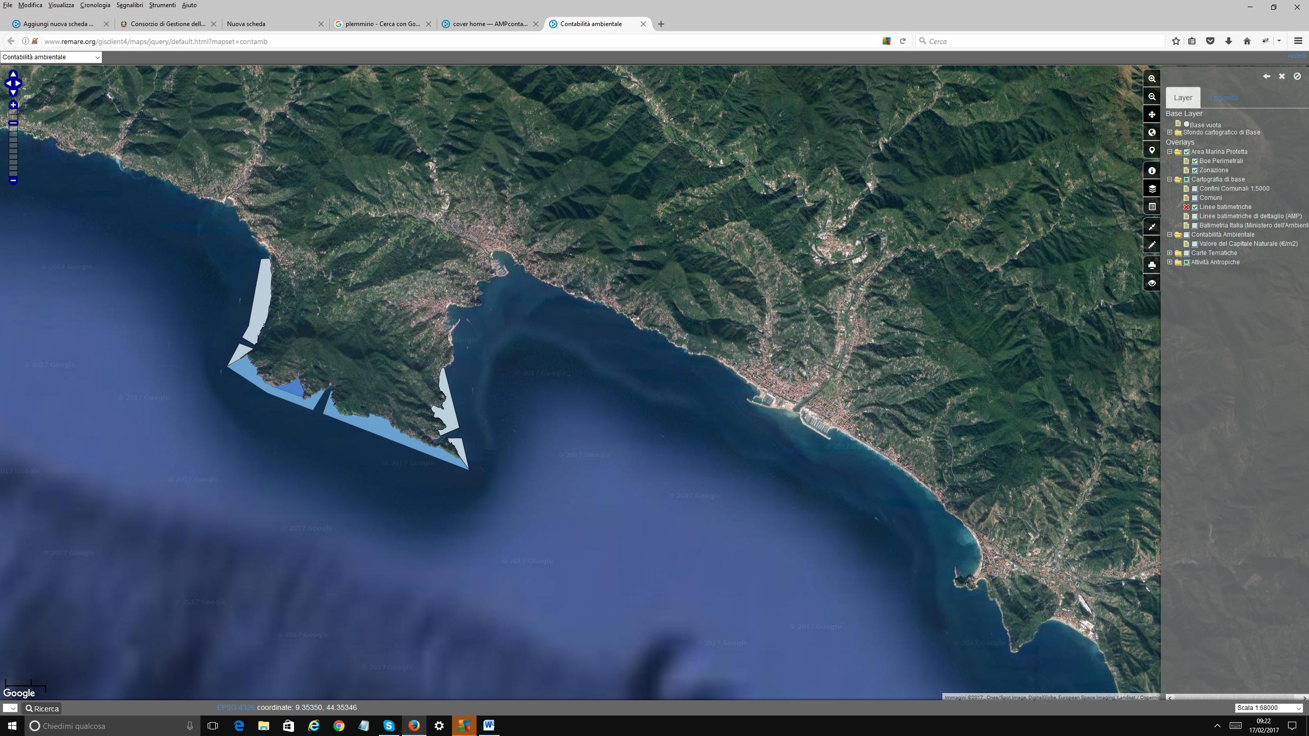This screenshot has height=736, width=1309.
Task: Click the Accedi login link
Action: tap(1296, 56)
